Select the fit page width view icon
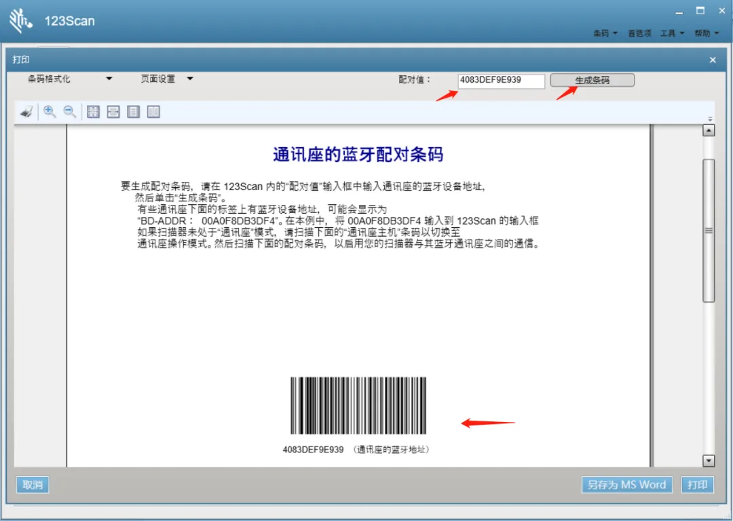This screenshot has width=733, height=521. [113, 112]
